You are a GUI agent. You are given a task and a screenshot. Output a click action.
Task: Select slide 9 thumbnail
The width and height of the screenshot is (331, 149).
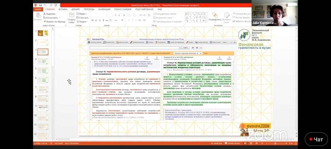pos(43,108)
